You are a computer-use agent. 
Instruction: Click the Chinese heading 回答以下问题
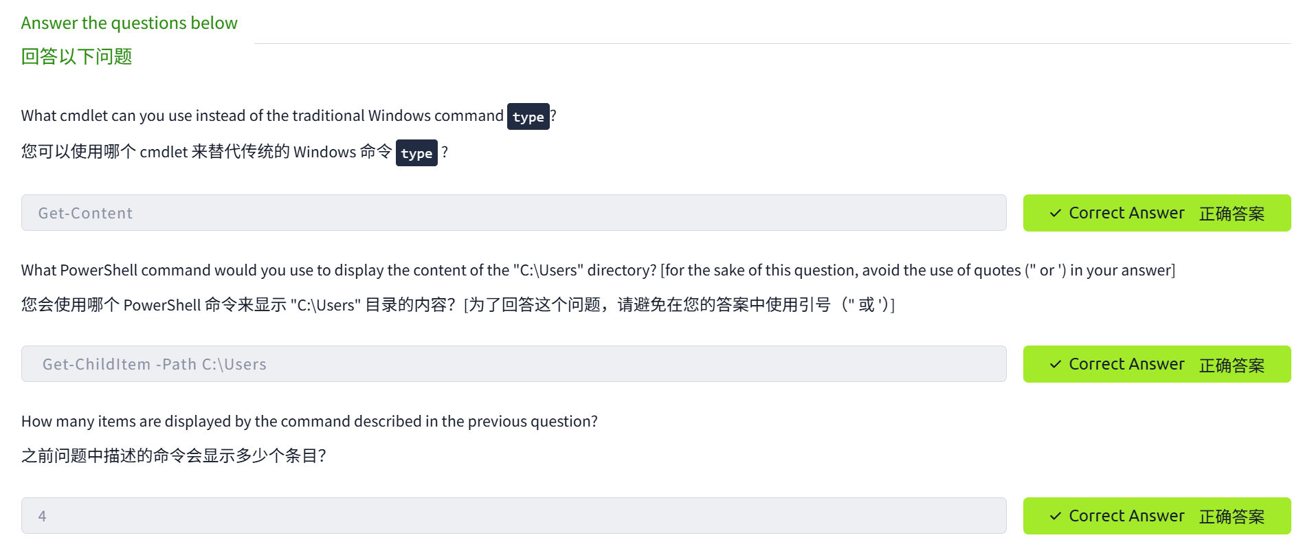coord(76,56)
